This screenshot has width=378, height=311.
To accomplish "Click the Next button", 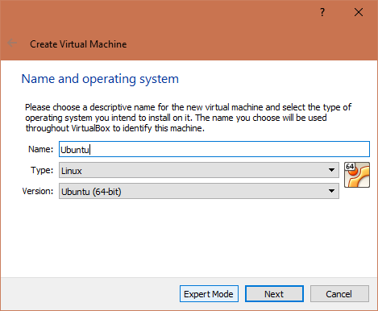I will [x=274, y=294].
